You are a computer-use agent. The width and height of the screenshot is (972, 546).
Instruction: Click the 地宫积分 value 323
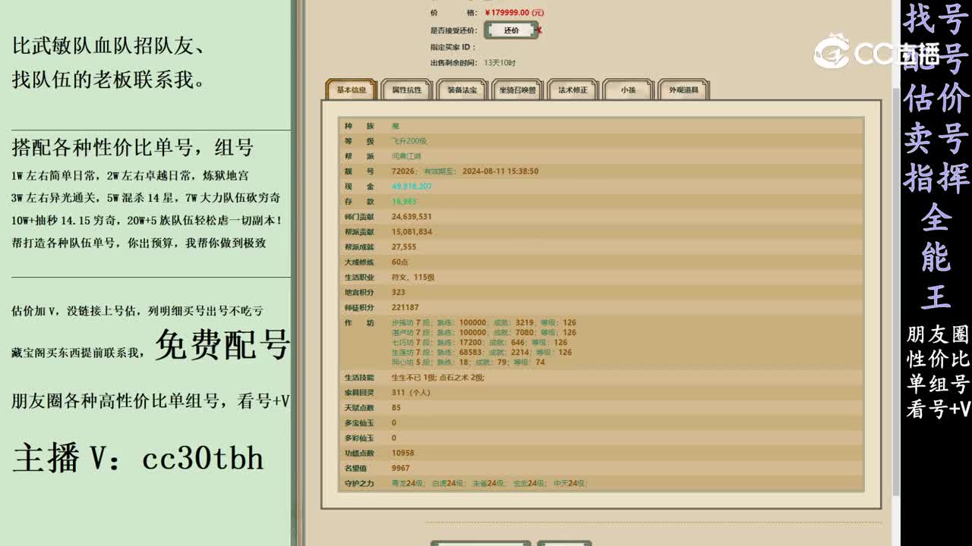pos(398,293)
